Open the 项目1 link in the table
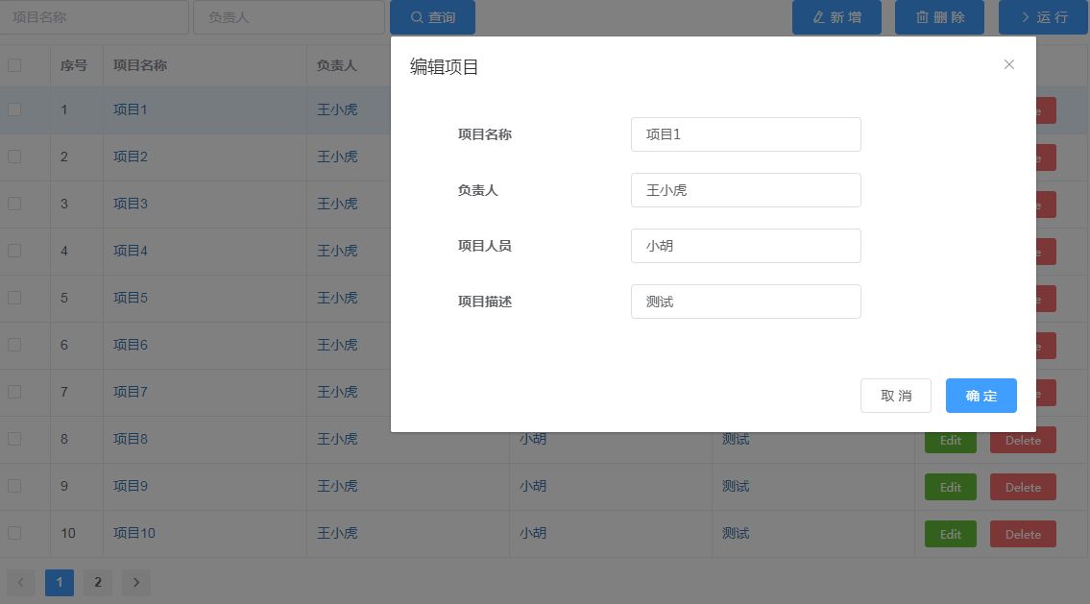Image resolution: width=1090 pixels, height=604 pixels. click(x=130, y=109)
